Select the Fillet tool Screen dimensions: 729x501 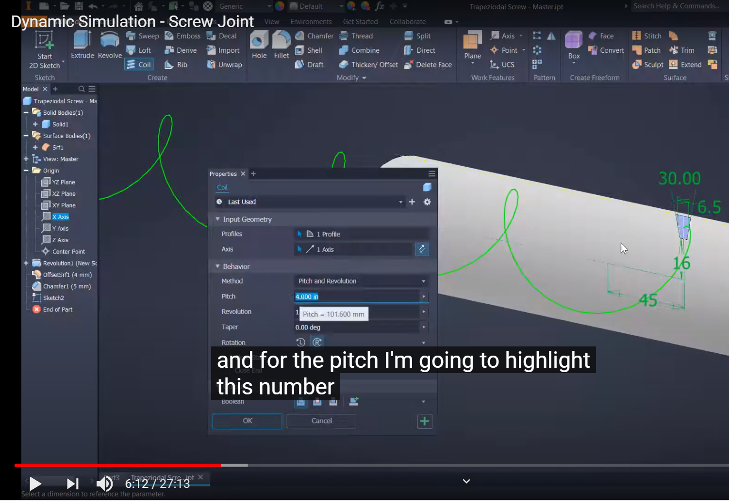(281, 46)
